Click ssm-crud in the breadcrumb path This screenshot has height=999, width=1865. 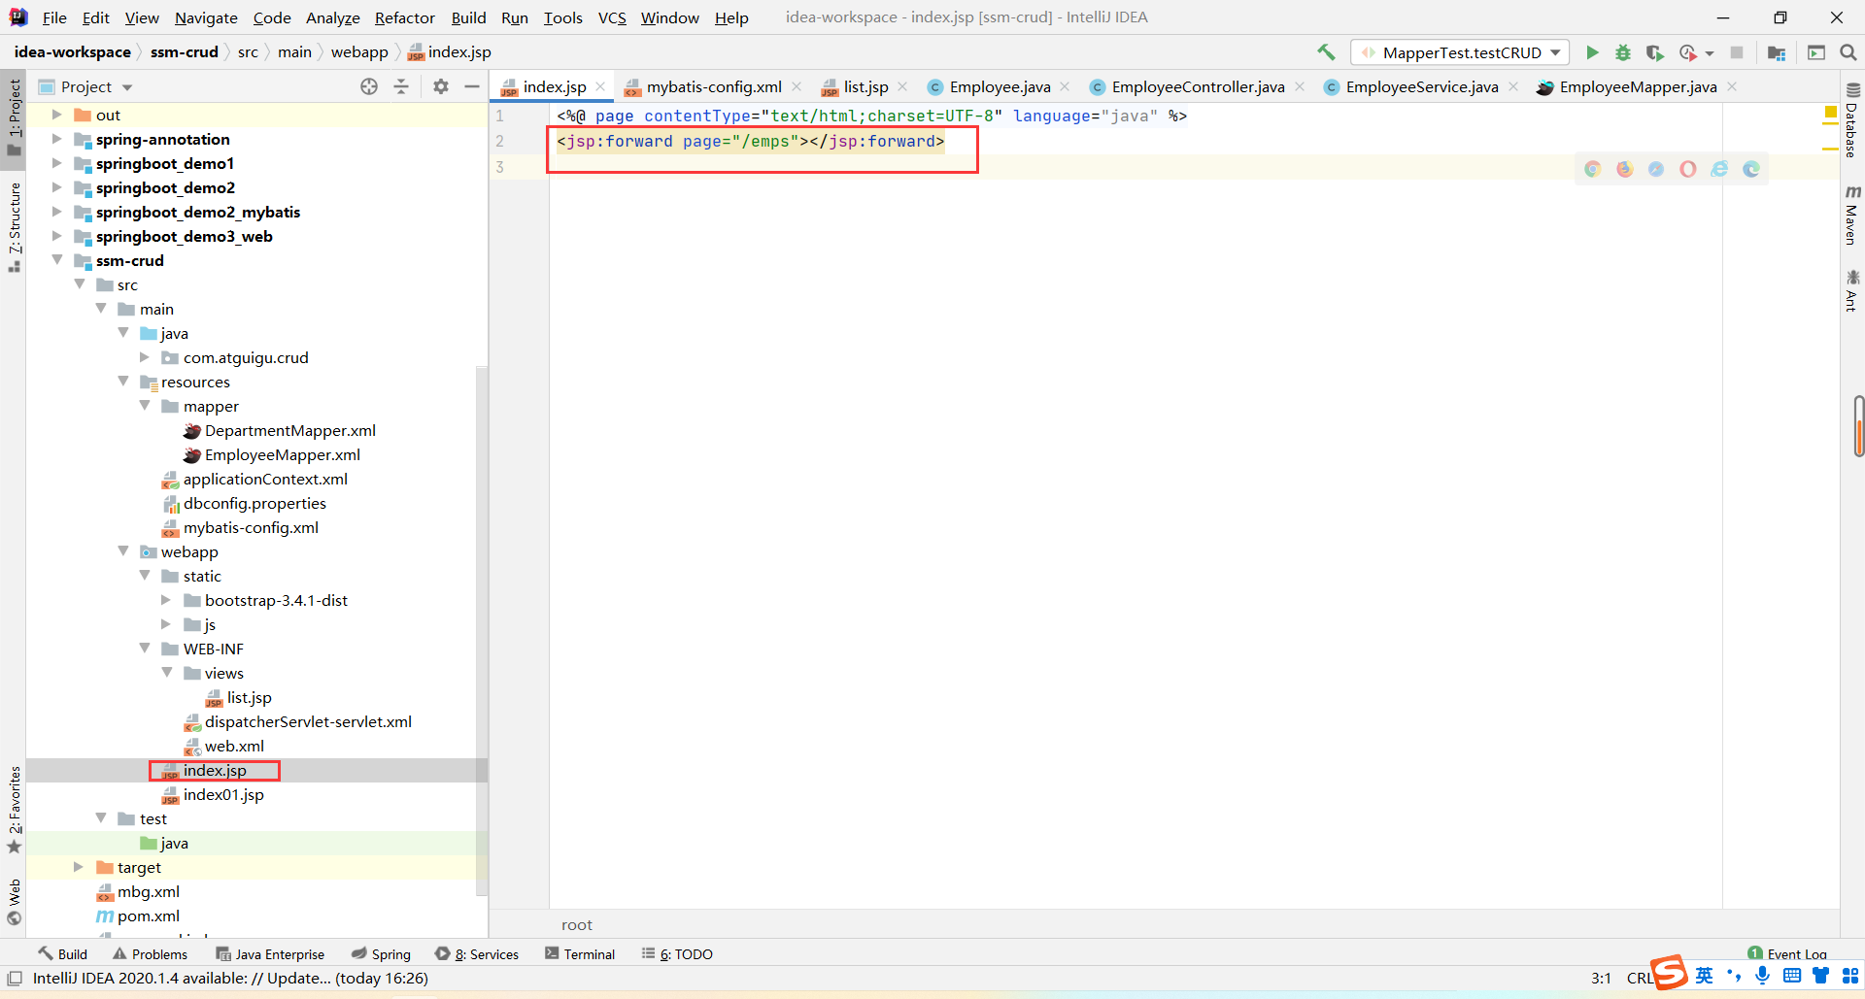click(x=185, y=52)
